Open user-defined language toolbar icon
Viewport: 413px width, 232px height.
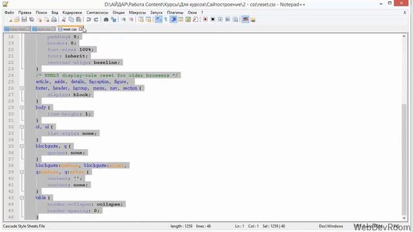(x=181, y=19)
